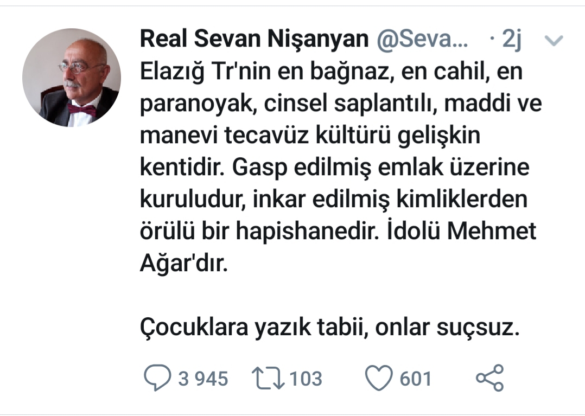
Task: Retweet this tweet using the arrows icon
Action: point(269,379)
